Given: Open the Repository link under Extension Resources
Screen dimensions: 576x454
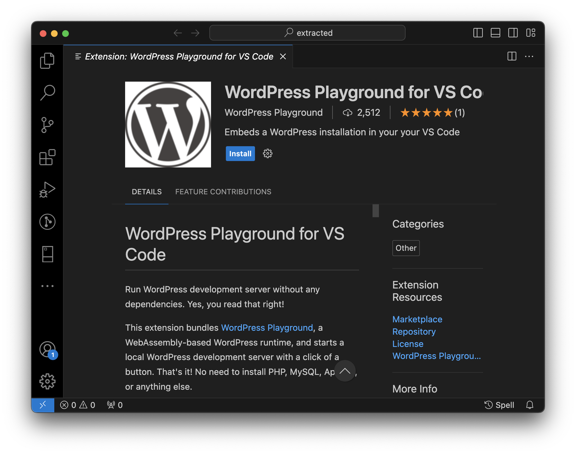Looking at the screenshot, I should (414, 331).
